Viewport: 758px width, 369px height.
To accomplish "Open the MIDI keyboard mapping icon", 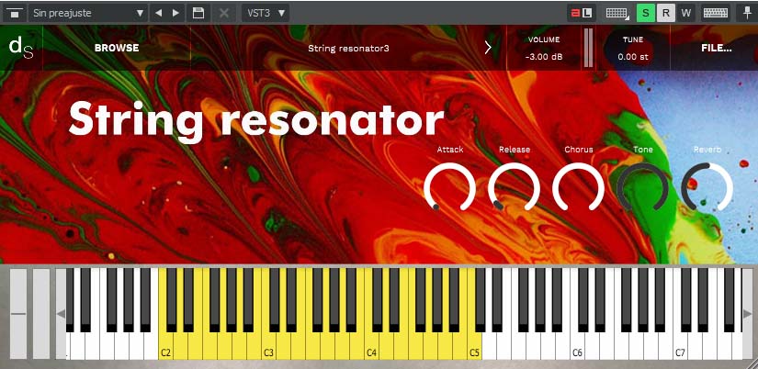I will (x=617, y=13).
